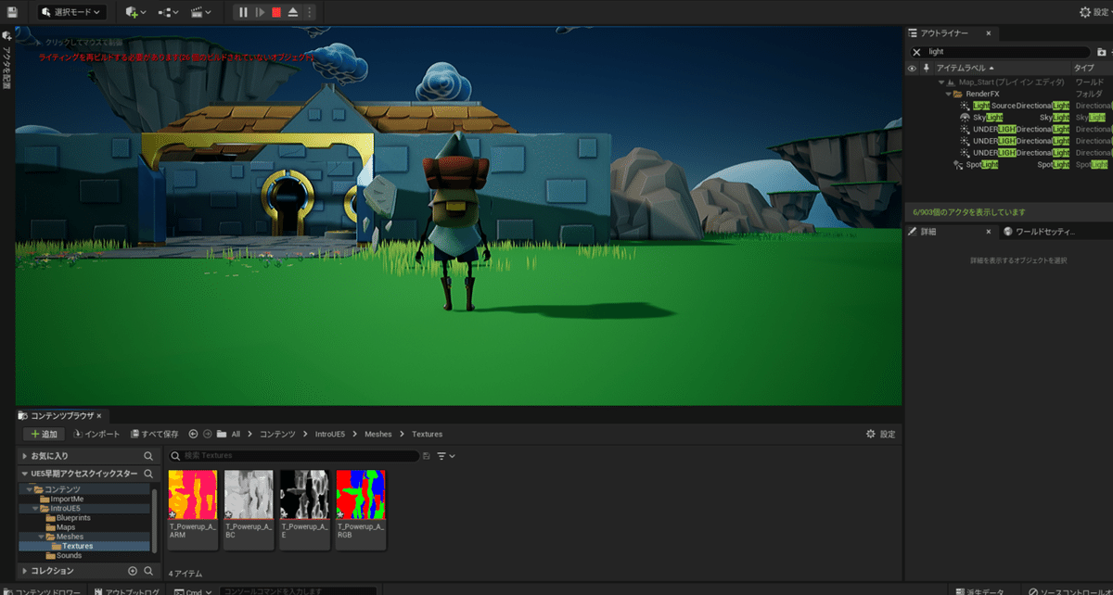
Task: Open the content browser 設定 settings
Action: (880, 434)
